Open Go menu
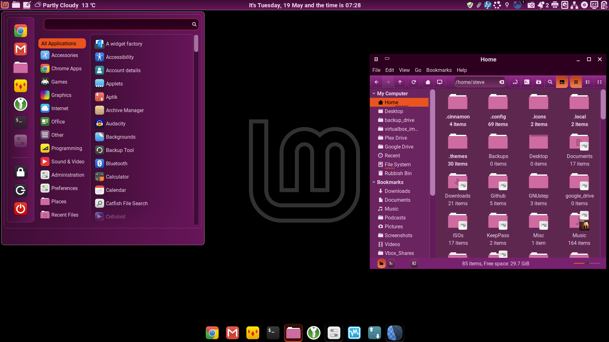Image resolution: width=609 pixels, height=342 pixels. pos(418,70)
